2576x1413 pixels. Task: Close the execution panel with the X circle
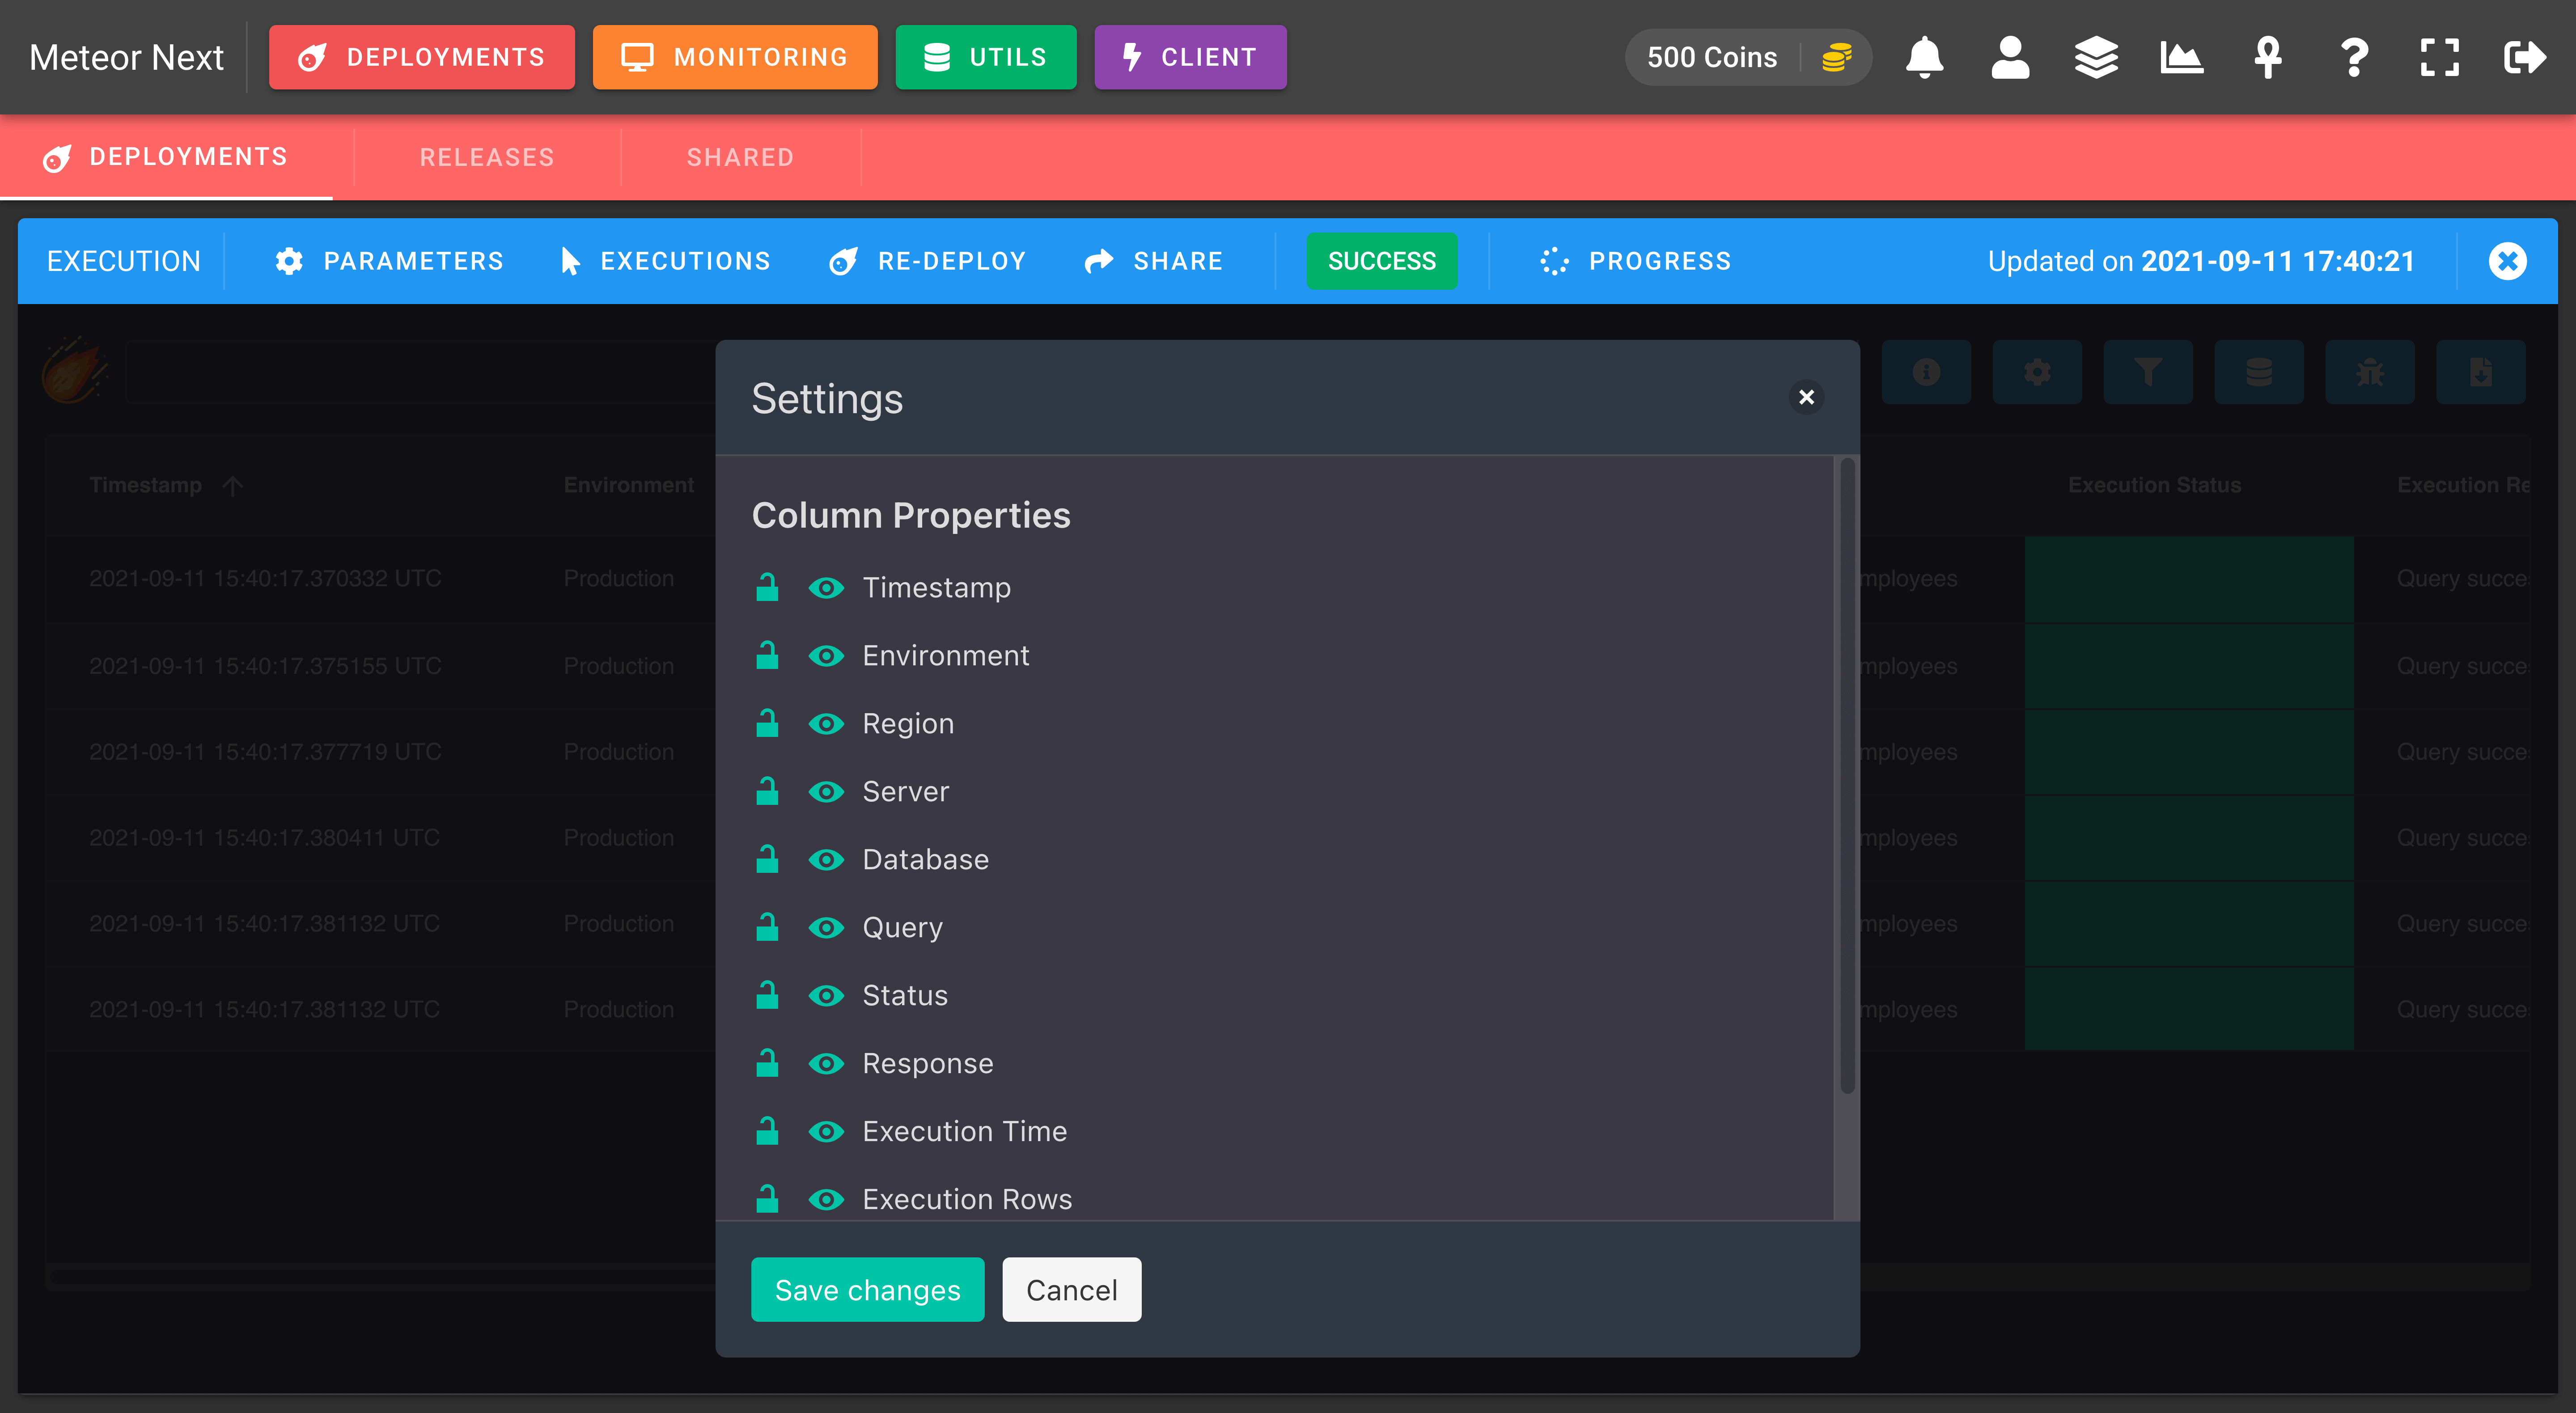[2507, 261]
